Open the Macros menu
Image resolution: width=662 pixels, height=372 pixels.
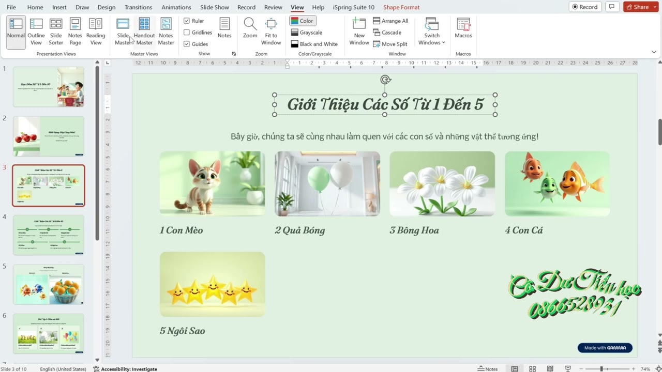tap(463, 28)
